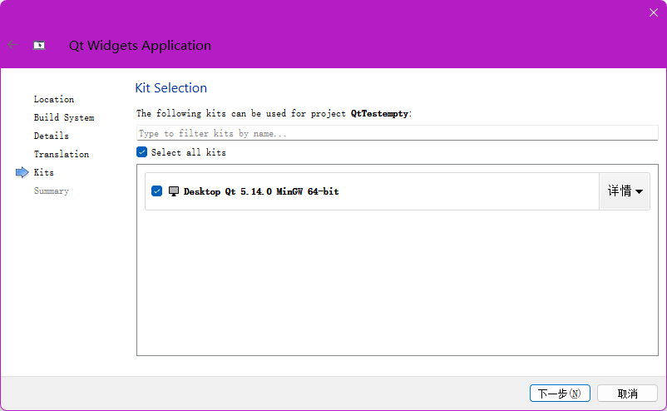This screenshot has height=411, width=667.
Task: Select the Kits step in sidebar
Action: [x=44, y=172]
